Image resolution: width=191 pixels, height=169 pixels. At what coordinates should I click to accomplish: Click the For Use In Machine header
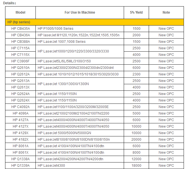pos(80,12)
